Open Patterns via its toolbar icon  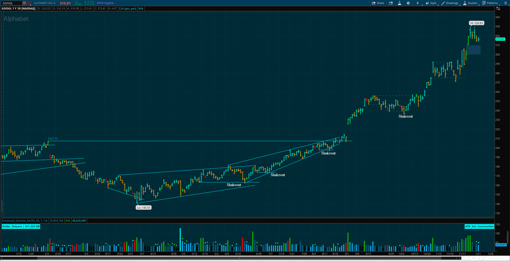[x=484, y=3]
